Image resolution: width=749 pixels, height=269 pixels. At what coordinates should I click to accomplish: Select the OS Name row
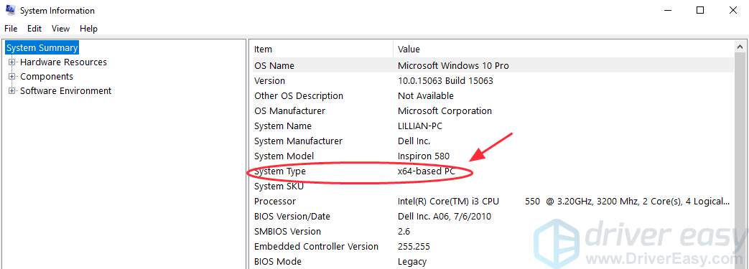[493, 65]
